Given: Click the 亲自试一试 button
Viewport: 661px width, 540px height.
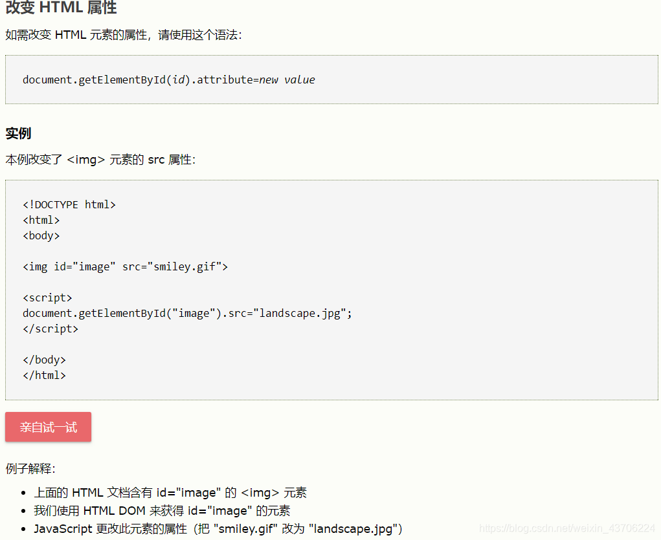Looking at the screenshot, I should tap(48, 427).
